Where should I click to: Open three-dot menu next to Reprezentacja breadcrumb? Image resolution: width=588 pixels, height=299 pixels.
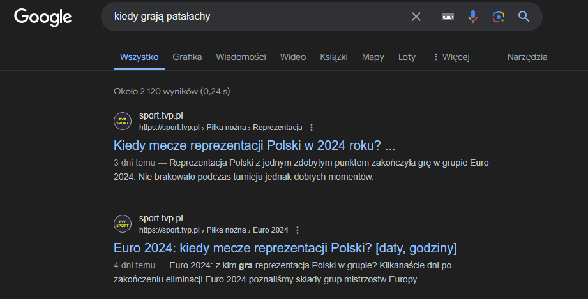click(312, 128)
